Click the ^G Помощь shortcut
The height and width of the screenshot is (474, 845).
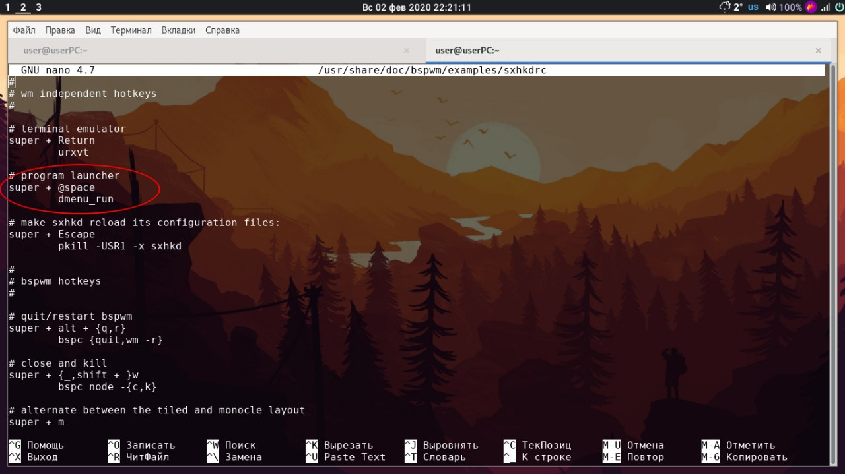[x=36, y=445]
